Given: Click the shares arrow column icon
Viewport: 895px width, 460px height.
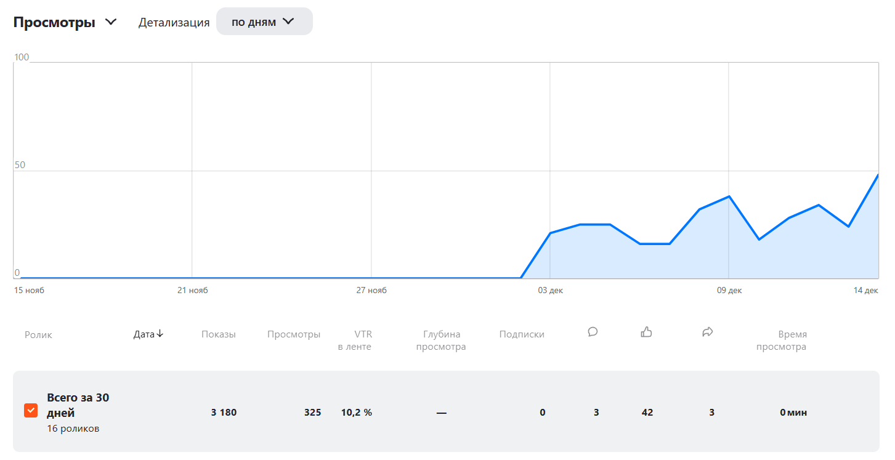Looking at the screenshot, I should point(707,333).
